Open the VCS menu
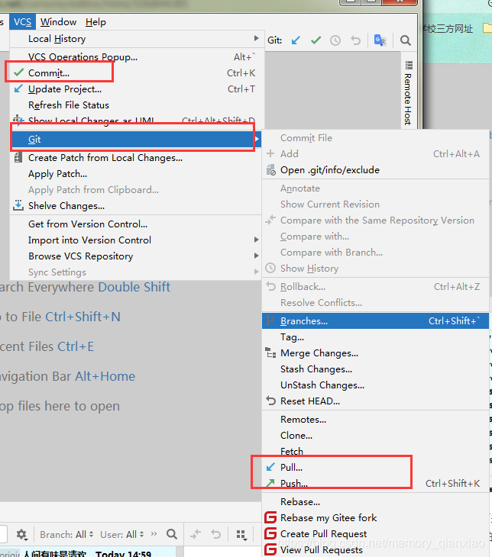This screenshot has height=557, width=492. click(23, 22)
